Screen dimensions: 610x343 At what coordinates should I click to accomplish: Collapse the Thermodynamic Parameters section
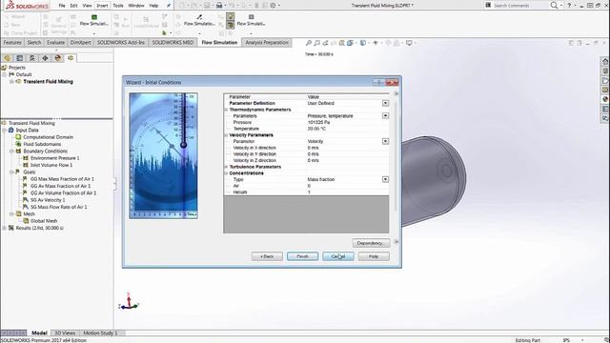pos(226,110)
